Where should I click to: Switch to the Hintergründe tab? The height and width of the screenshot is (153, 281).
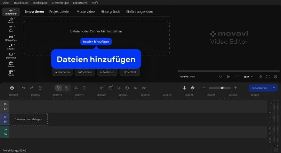pyautogui.click(x=110, y=12)
